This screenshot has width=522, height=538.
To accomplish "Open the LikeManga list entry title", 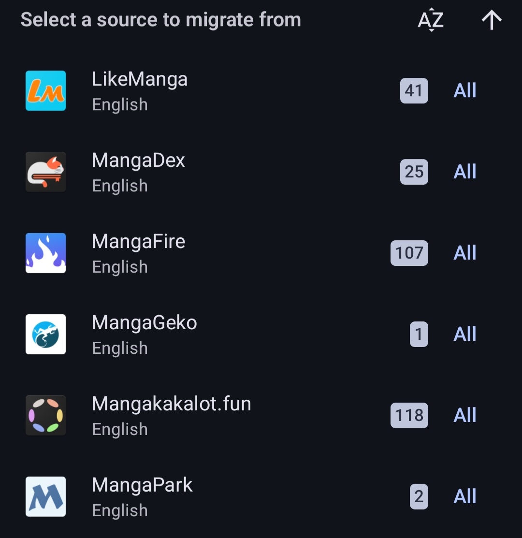I will point(140,79).
